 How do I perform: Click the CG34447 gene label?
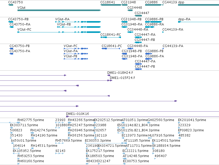tap(142, 13)
